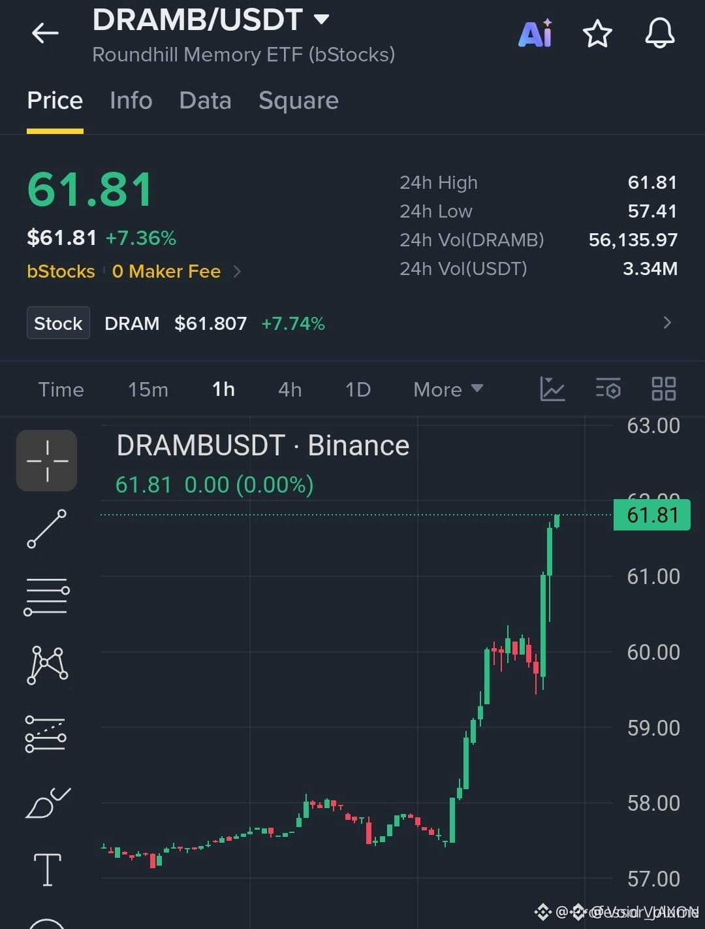Tap the Roundhill Memory ETF (bStocks) subtitle
Screen dimensions: 705x929
[243, 55]
